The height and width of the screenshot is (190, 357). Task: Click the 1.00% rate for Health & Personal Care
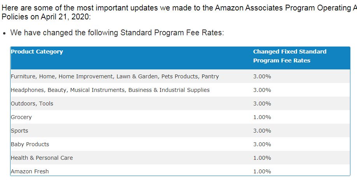coord(262,158)
